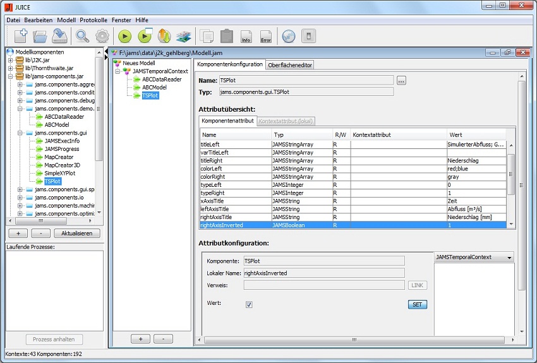Screen dimensions: 537x363
Task: Run the model with green play icon
Action: (124, 36)
